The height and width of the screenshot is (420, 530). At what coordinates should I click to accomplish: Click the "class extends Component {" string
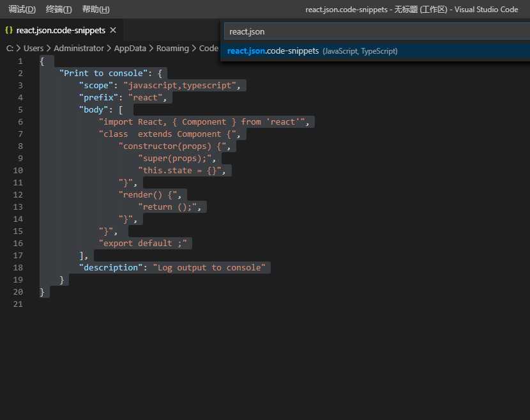pyautogui.click(x=167, y=134)
